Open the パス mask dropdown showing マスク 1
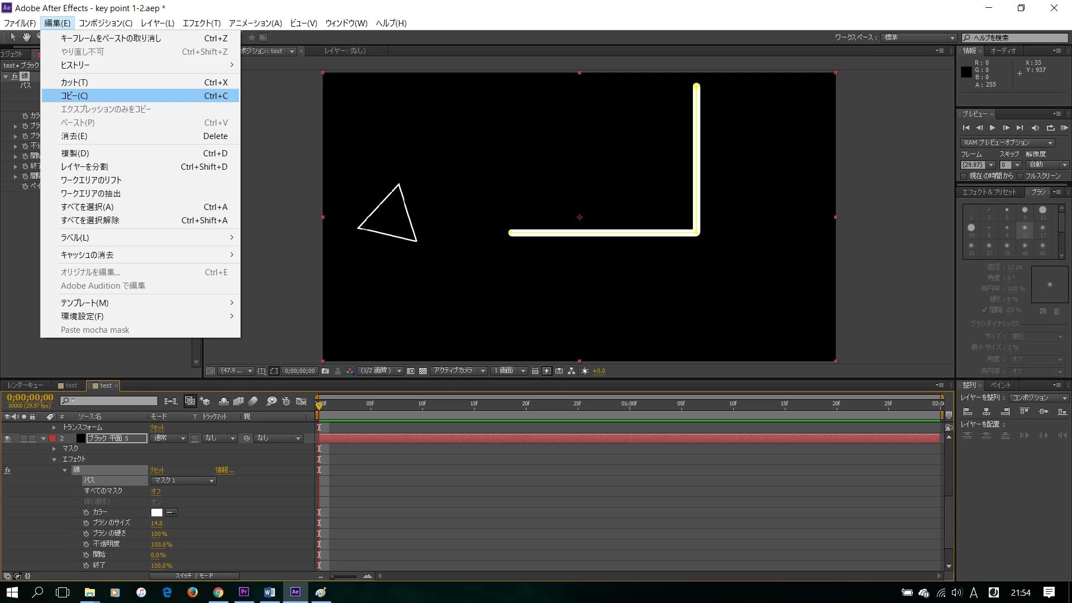This screenshot has width=1072, height=603. (x=184, y=481)
